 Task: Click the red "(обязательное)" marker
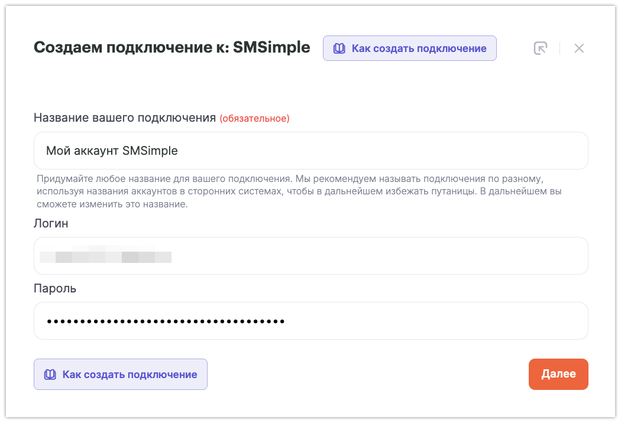click(x=254, y=118)
